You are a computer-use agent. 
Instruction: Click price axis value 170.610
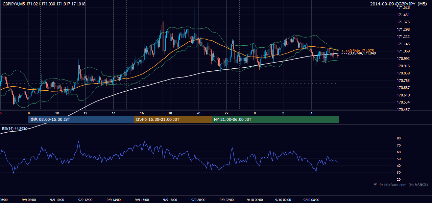(403, 95)
